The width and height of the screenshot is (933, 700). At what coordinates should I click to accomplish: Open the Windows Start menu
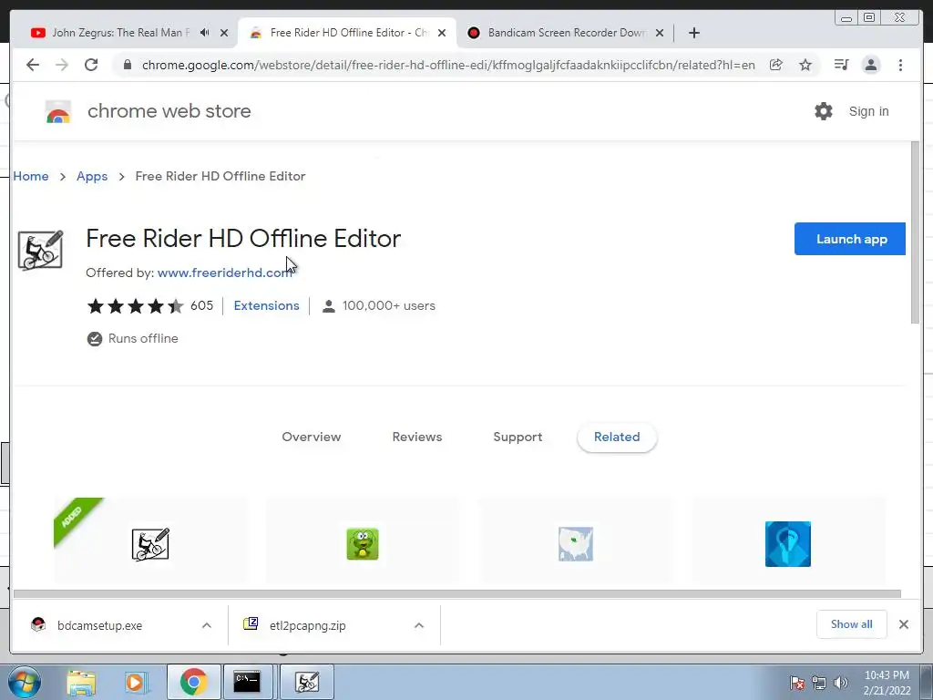pos(24,682)
